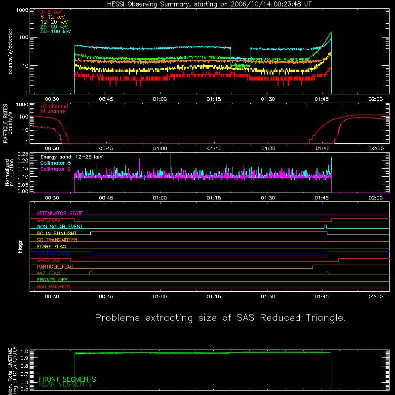The image size is (395, 395).
Task: Click the NON_SOLAR_EVENT flag label
Action: pyautogui.click(x=60, y=227)
